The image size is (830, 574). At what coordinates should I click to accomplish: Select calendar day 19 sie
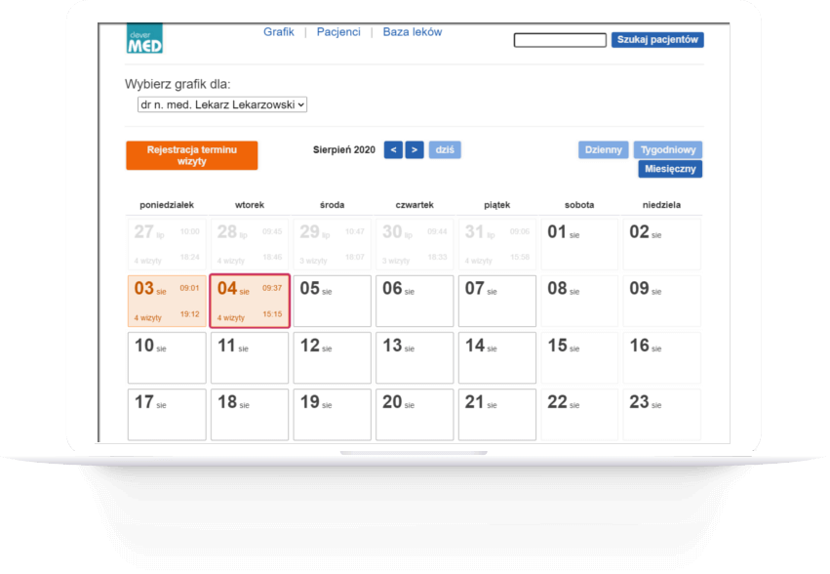pyautogui.click(x=332, y=415)
